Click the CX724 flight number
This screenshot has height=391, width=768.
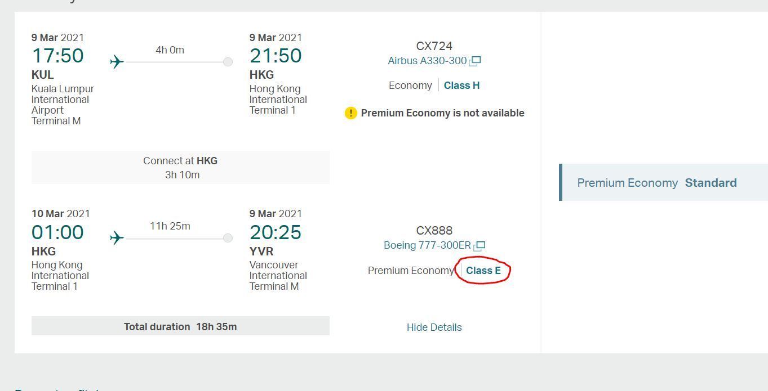pyautogui.click(x=434, y=46)
